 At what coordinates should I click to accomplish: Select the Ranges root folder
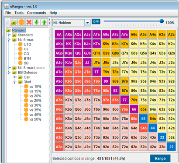[18, 30]
